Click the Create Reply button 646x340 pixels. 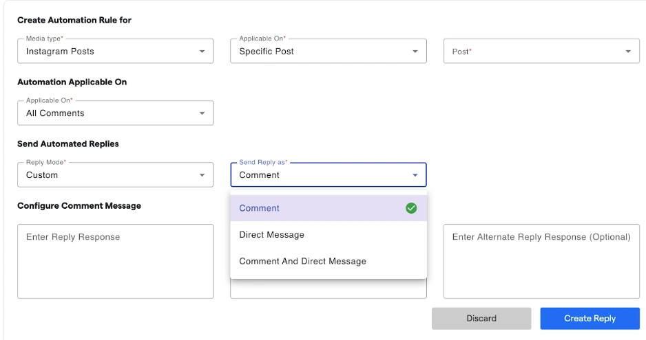coord(590,318)
